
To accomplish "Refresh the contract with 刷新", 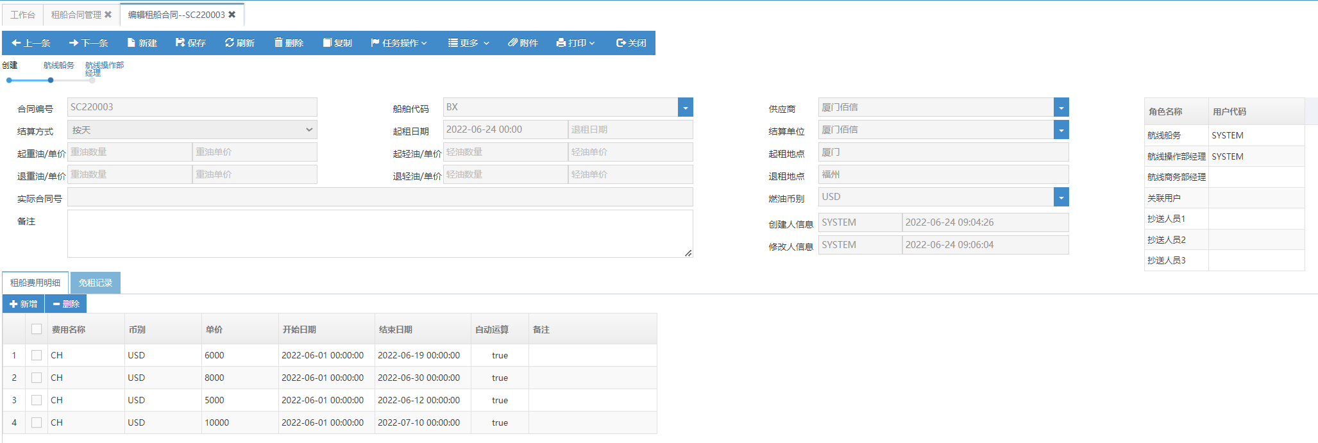I will pyautogui.click(x=239, y=43).
